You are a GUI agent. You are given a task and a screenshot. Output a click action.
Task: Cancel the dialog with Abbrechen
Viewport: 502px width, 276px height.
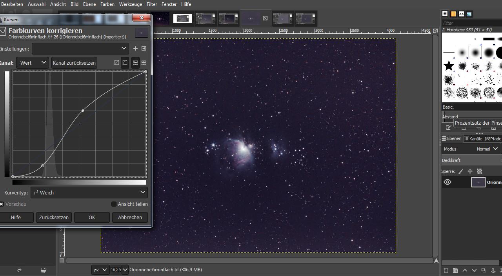130,217
